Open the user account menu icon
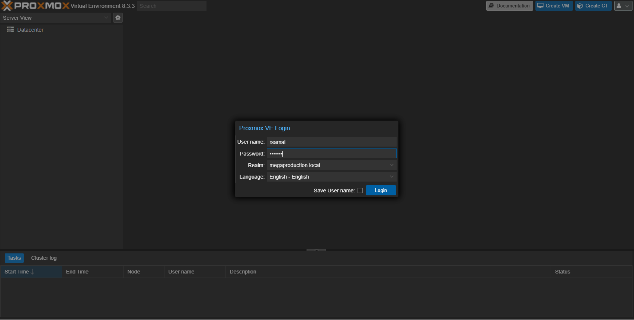This screenshot has width=634, height=320. tap(623, 6)
